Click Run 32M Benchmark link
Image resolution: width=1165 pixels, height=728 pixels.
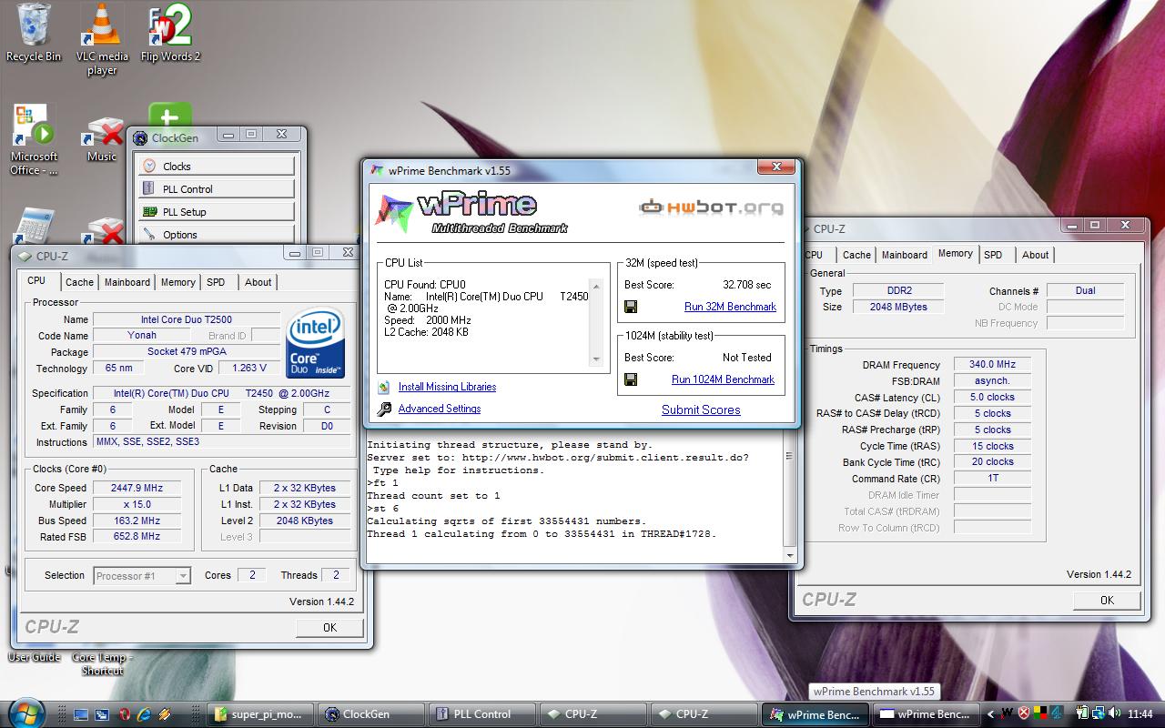coord(730,307)
